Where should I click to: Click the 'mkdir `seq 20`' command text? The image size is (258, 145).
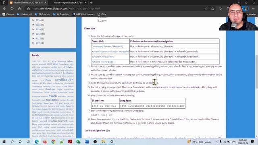pyautogui.click(x=102, y=115)
